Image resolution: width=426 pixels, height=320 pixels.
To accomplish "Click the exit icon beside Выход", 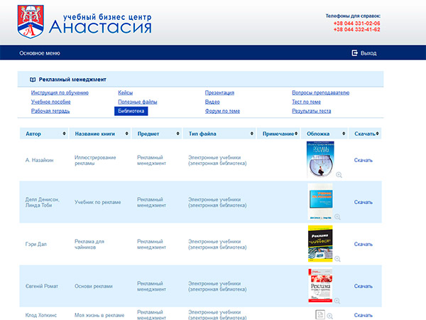I will coord(354,53).
